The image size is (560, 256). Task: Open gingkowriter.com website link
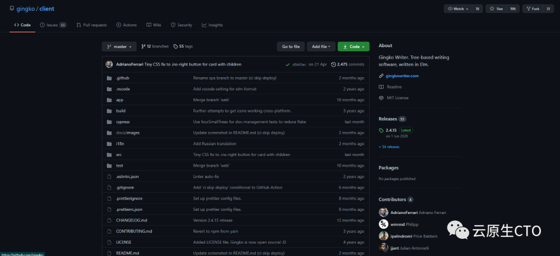tap(402, 76)
